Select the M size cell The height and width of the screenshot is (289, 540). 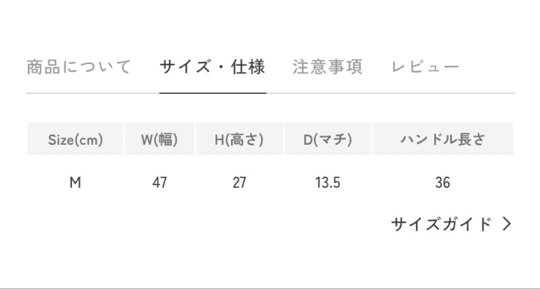tap(76, 183)
